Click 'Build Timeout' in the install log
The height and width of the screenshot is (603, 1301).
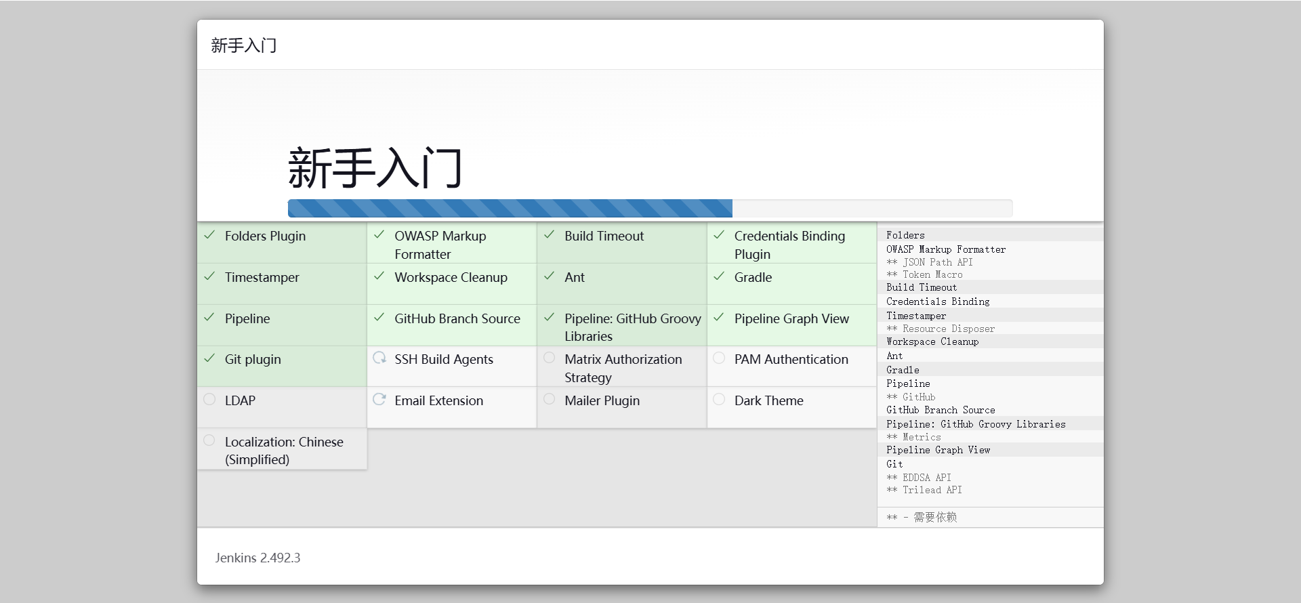(x=922, y=287)
